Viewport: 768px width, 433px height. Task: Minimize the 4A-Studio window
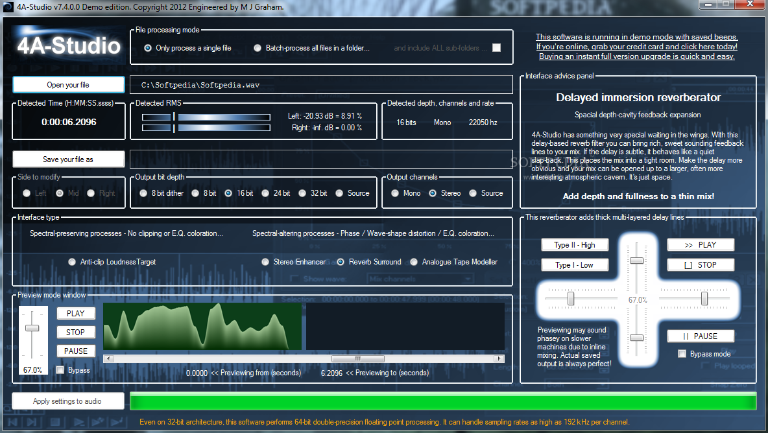click(x=709, y=5)
